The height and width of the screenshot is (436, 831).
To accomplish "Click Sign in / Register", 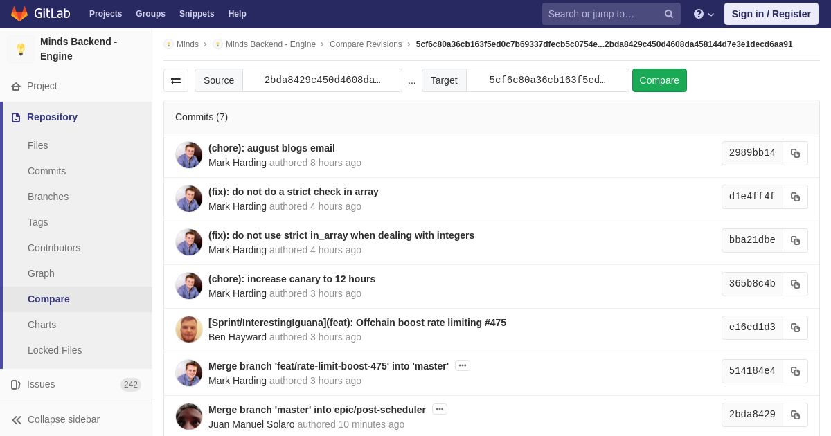I will [x=771, y=14].
